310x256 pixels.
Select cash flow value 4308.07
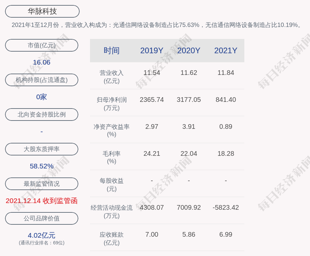pos(152,207)
